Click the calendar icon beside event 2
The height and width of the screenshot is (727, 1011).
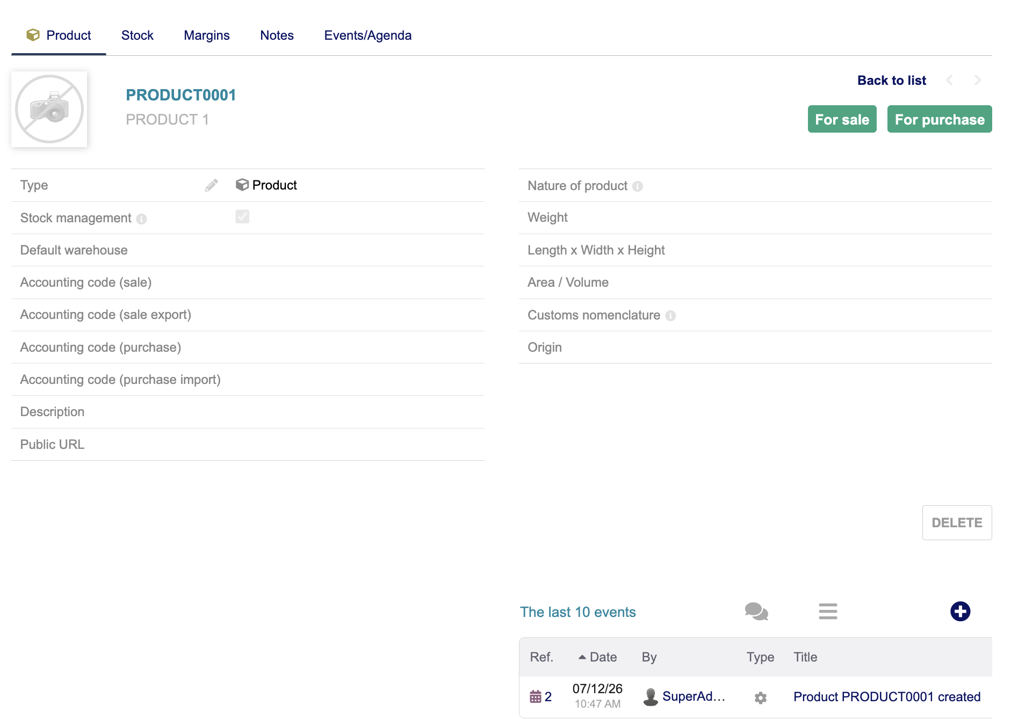(x=536, y=697)
